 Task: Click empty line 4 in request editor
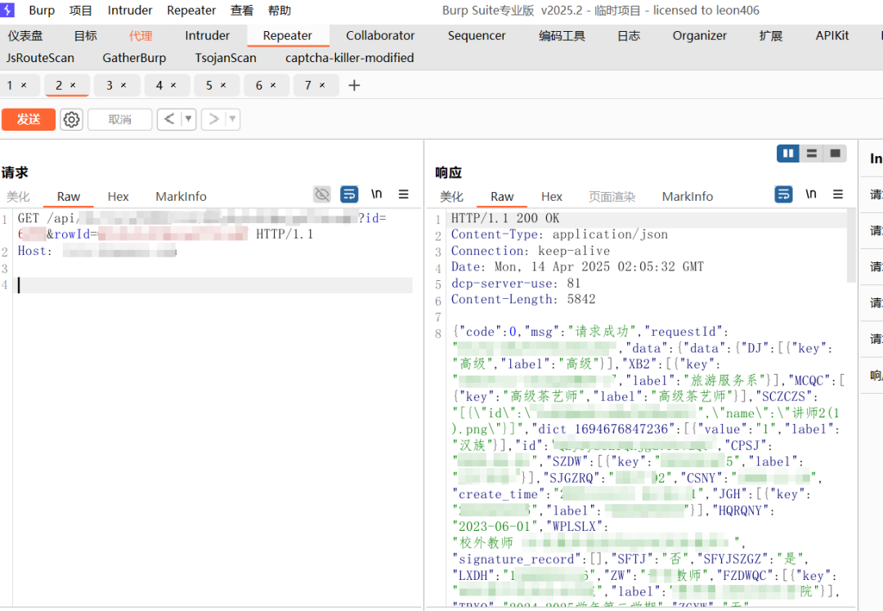click(x=214, y=285)
